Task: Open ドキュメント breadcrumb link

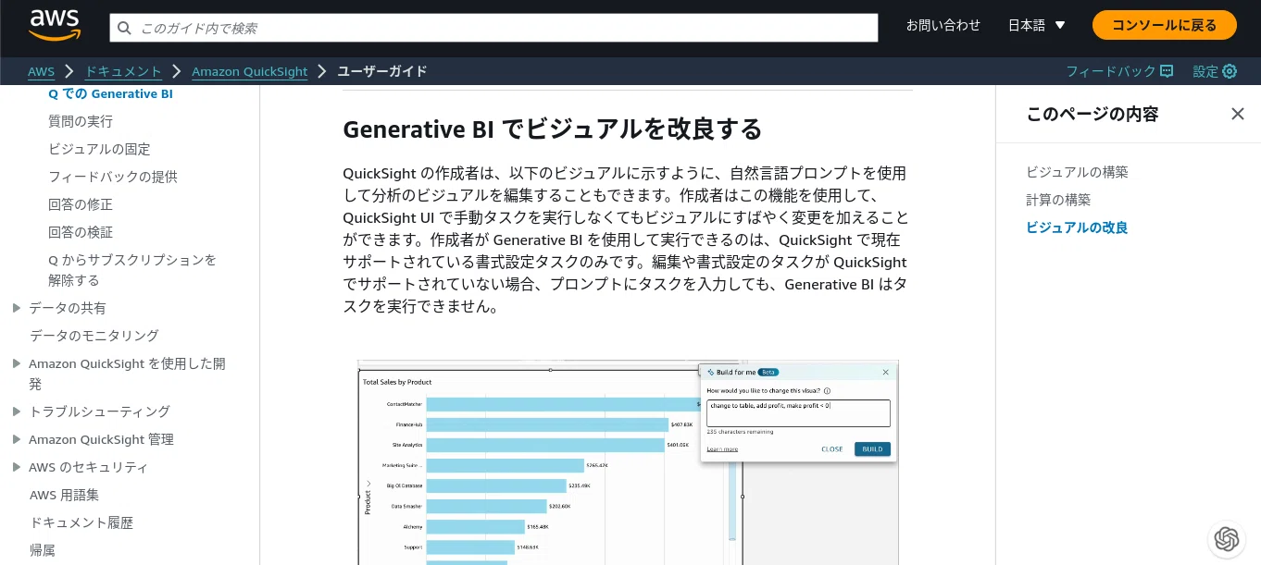Action: [123, 71]
